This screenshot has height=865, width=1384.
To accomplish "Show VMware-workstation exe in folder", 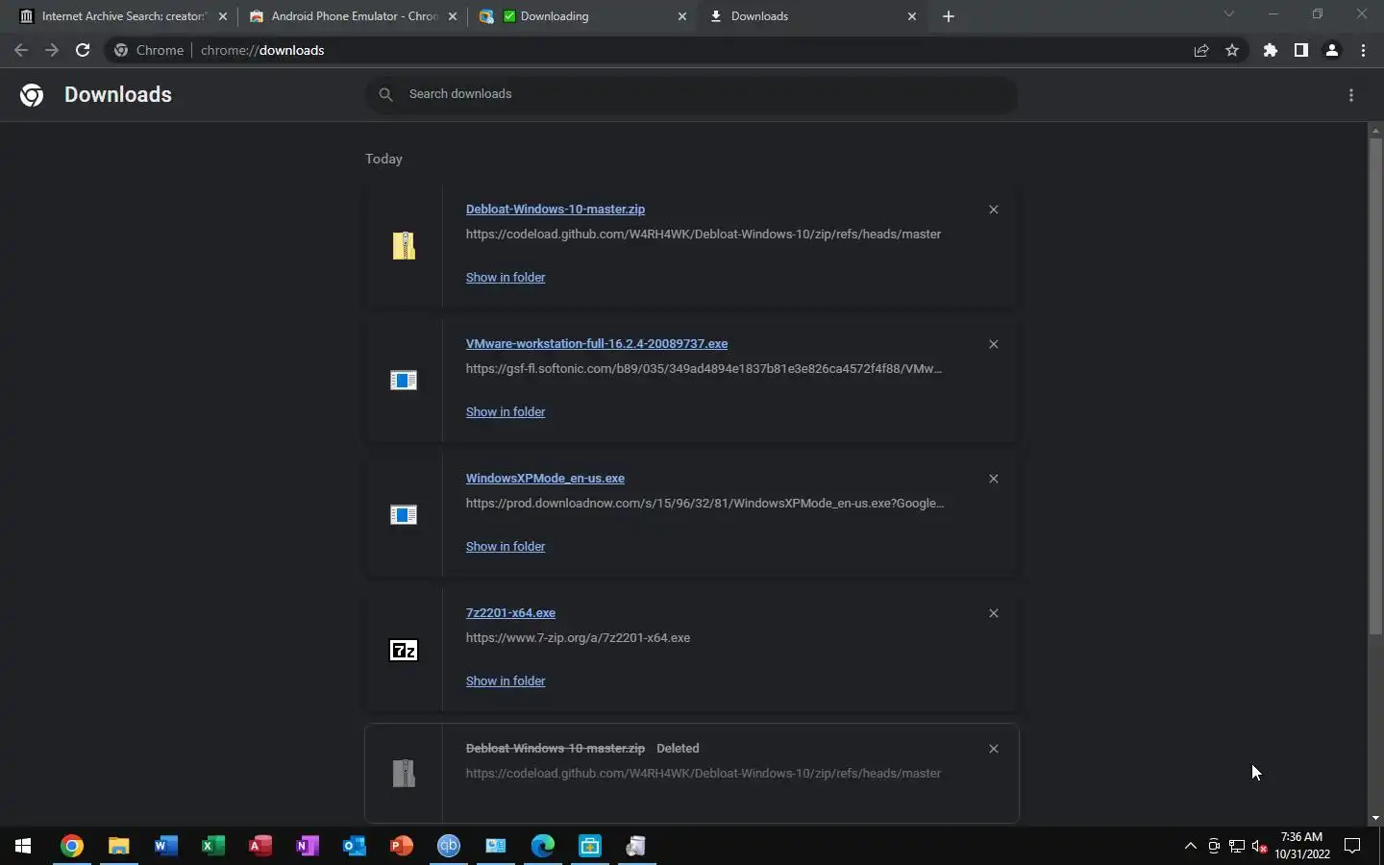I will (506, 411).
